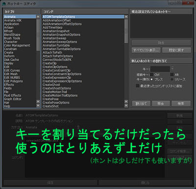Click the top up arrow of command scrollbar
This screenshot has width=196, height=189.
126,17
